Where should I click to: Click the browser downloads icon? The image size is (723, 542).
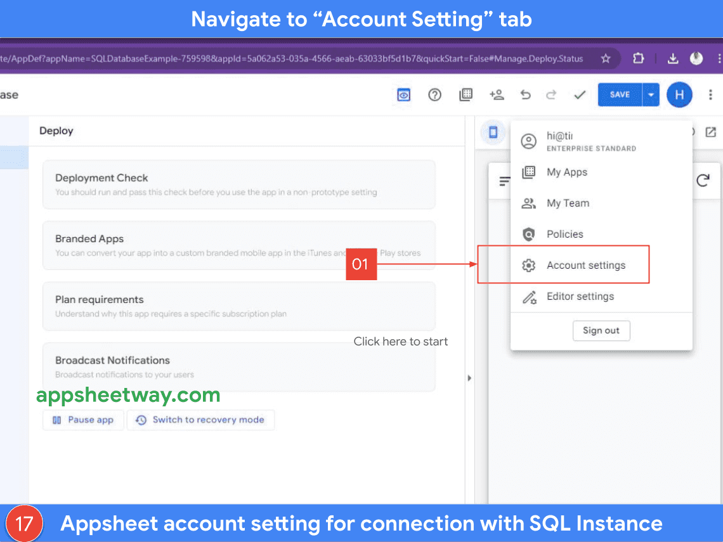[673, 59]
